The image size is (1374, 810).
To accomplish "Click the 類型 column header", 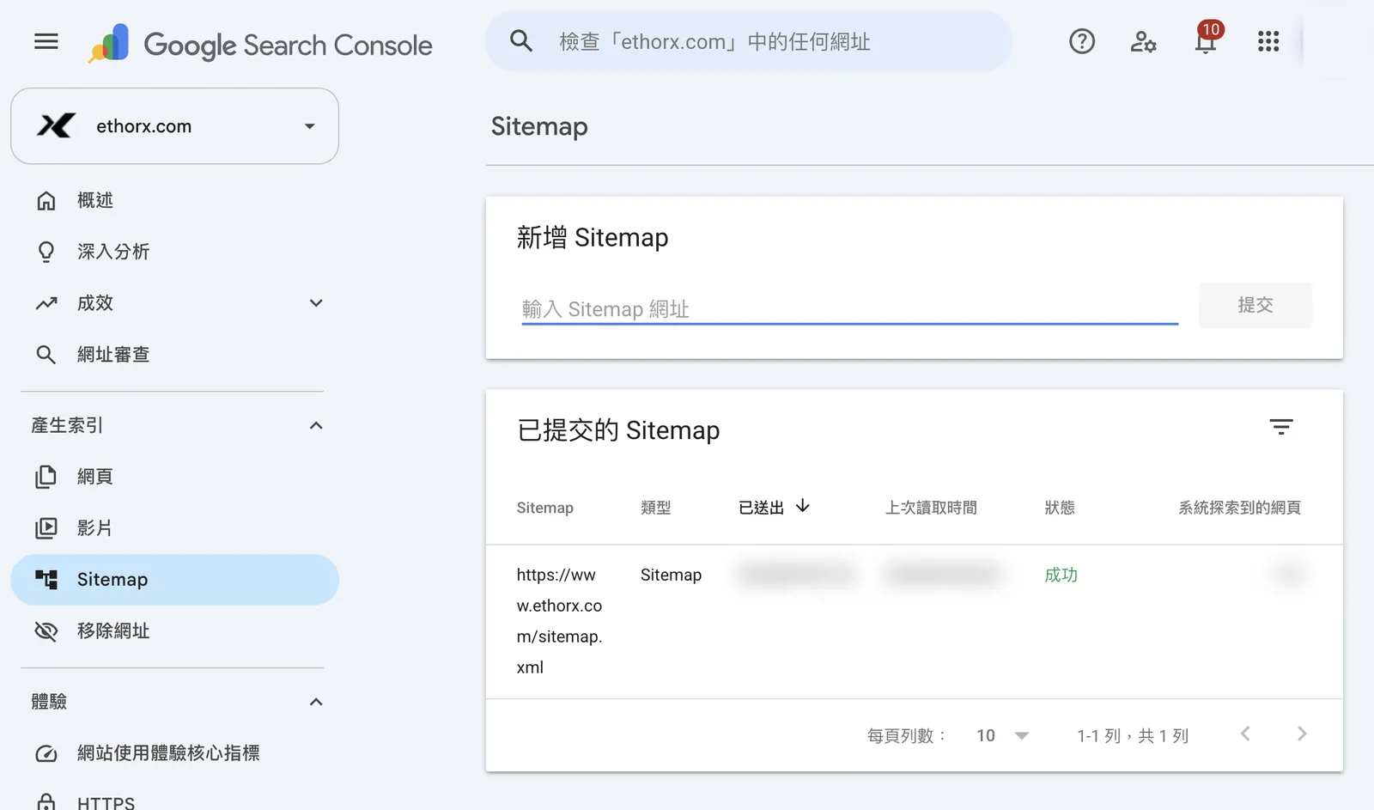I will coord(656,508).
